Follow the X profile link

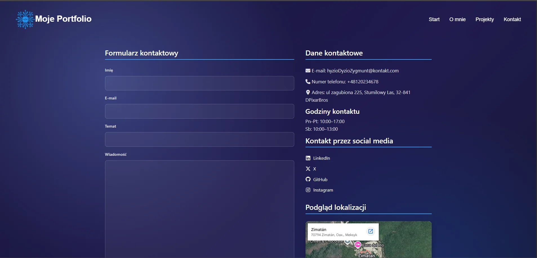click(x=315, y=169)
